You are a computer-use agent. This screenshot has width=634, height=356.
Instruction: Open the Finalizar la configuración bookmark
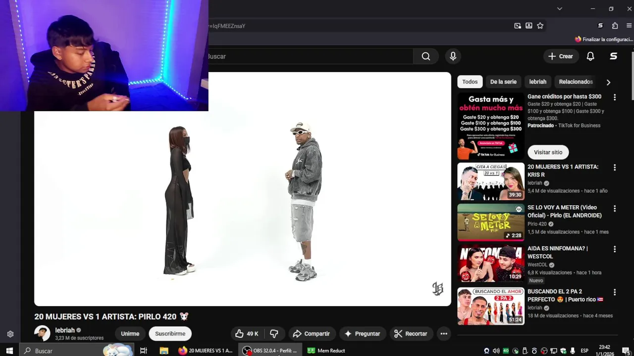coord(603,39)
